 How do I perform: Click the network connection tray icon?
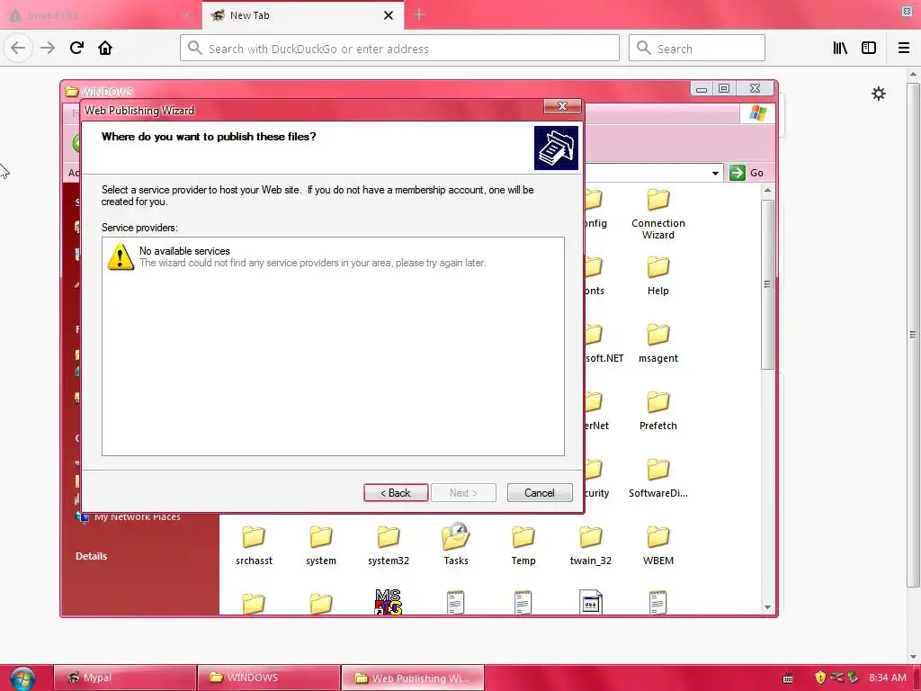[837, 678]
